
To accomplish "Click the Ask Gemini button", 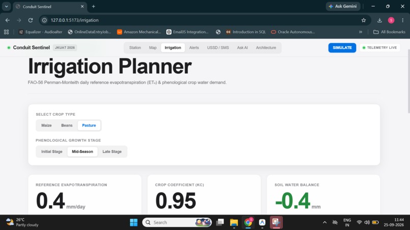I will point(343,6).
